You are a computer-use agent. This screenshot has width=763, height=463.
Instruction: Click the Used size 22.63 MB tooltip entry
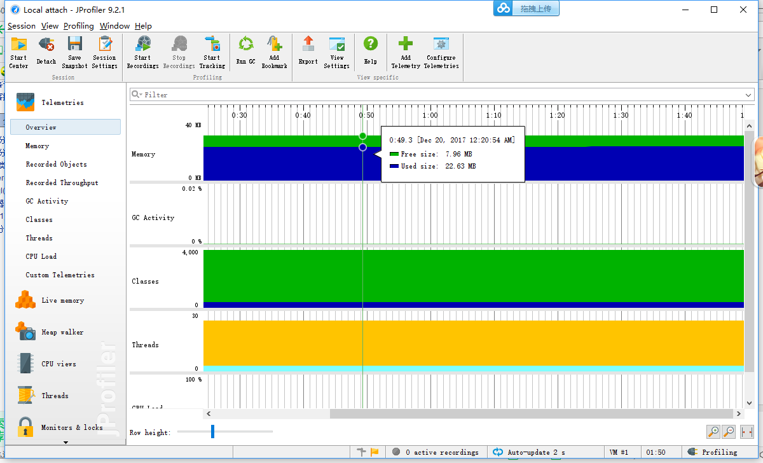pos(432,166)
